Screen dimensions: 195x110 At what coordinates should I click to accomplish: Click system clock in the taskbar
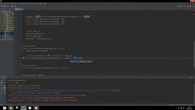[x=189, y=108]
